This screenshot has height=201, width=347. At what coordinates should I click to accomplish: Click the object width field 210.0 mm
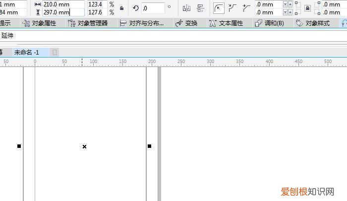coord(62,4)
